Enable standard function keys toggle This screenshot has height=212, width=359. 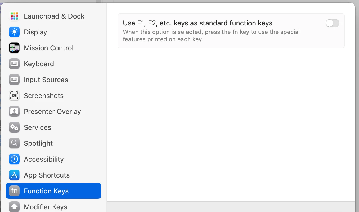pyautogui.click(x=332, y=23)
